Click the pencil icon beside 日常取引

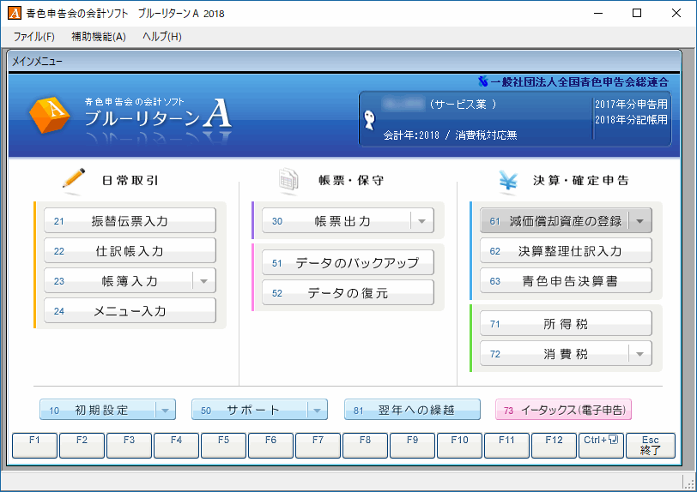[x=74, y=178]
